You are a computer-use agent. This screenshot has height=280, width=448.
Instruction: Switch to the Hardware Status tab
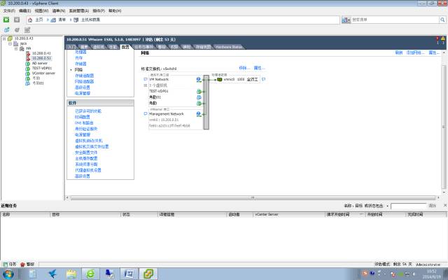pyautogui.click(x=229, y=47)
